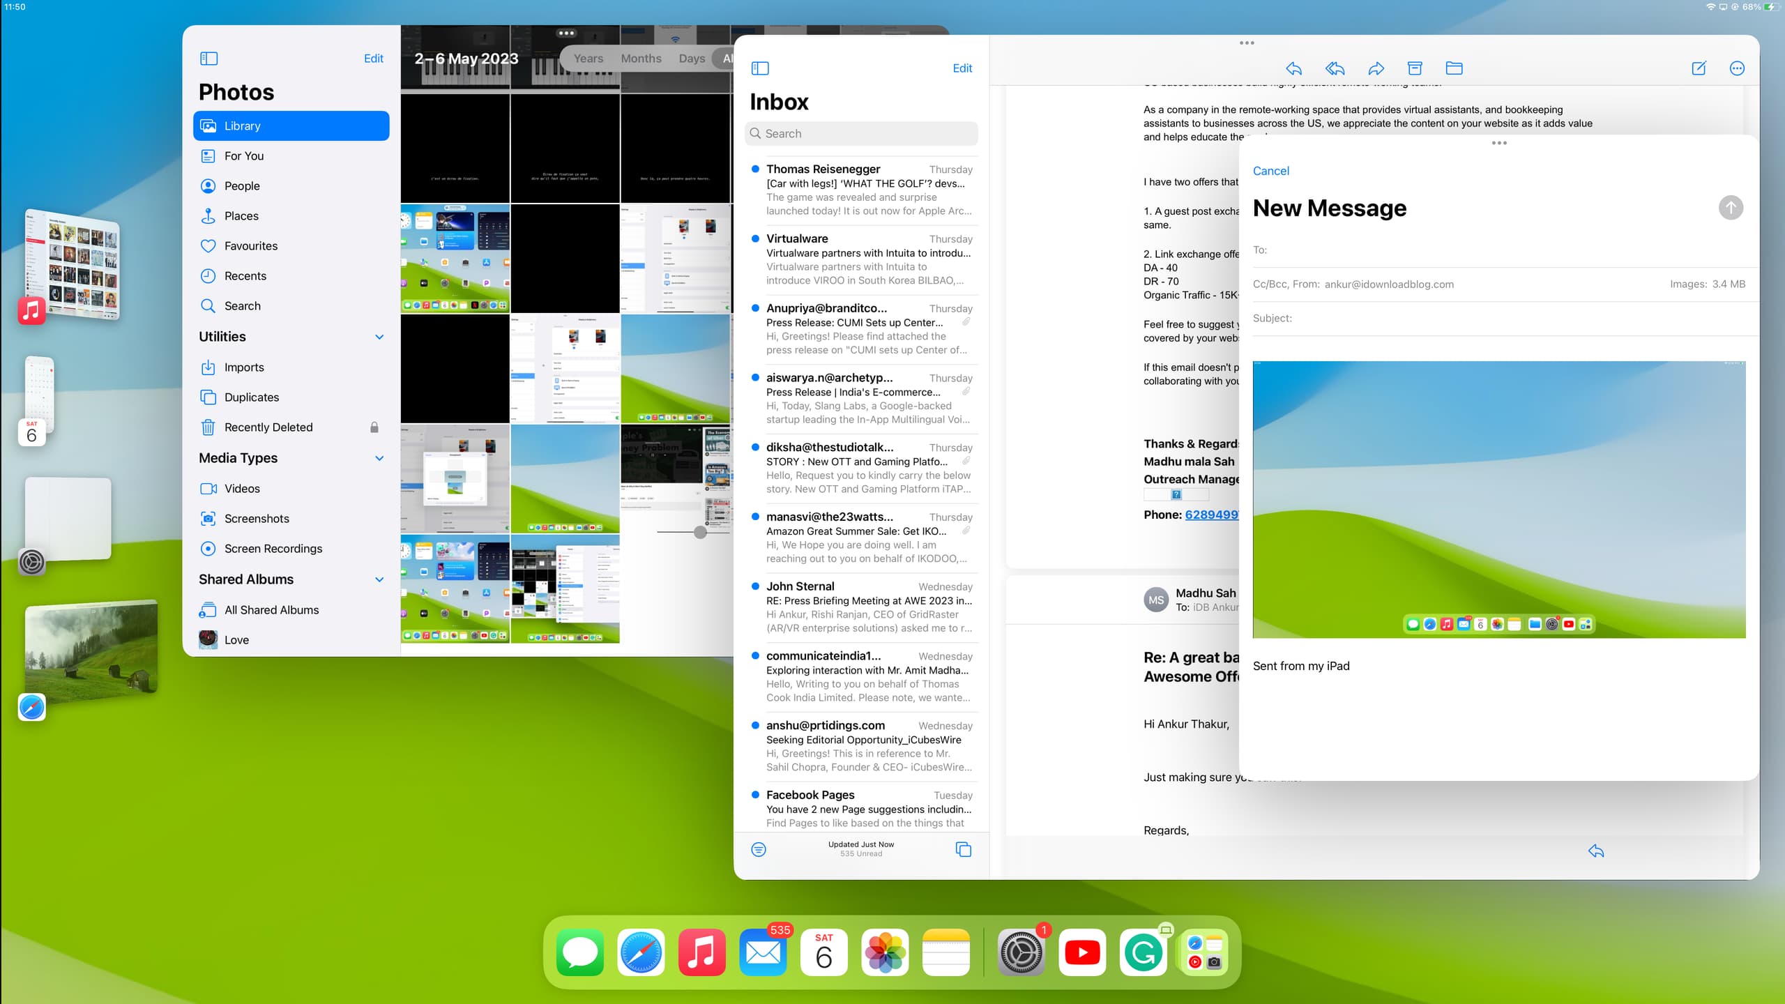This screenshot has height=1004, width=1785.
Task: Open the App Library folder in dock
Action: point(1204,952)
